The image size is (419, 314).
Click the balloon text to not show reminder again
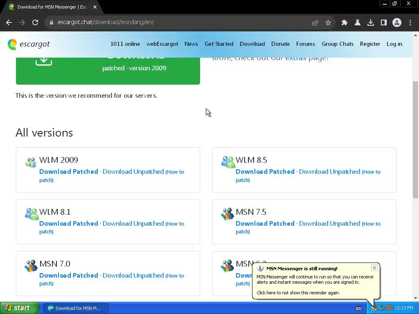click(x=298, y=293)
